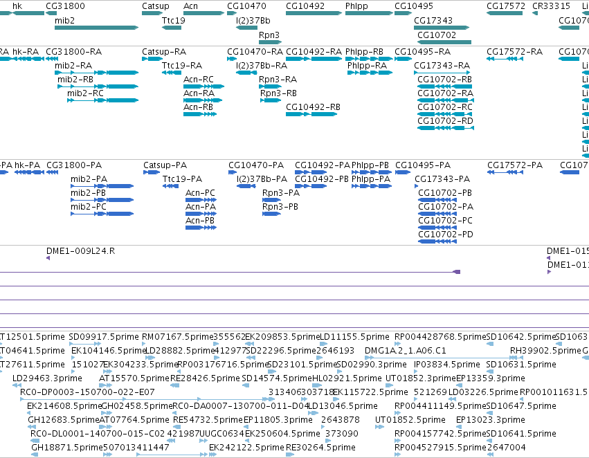Click the CG10702-RC transcript label
Image resolution: width=589 pixels, height=458 pixels.
tap(445, 107)
